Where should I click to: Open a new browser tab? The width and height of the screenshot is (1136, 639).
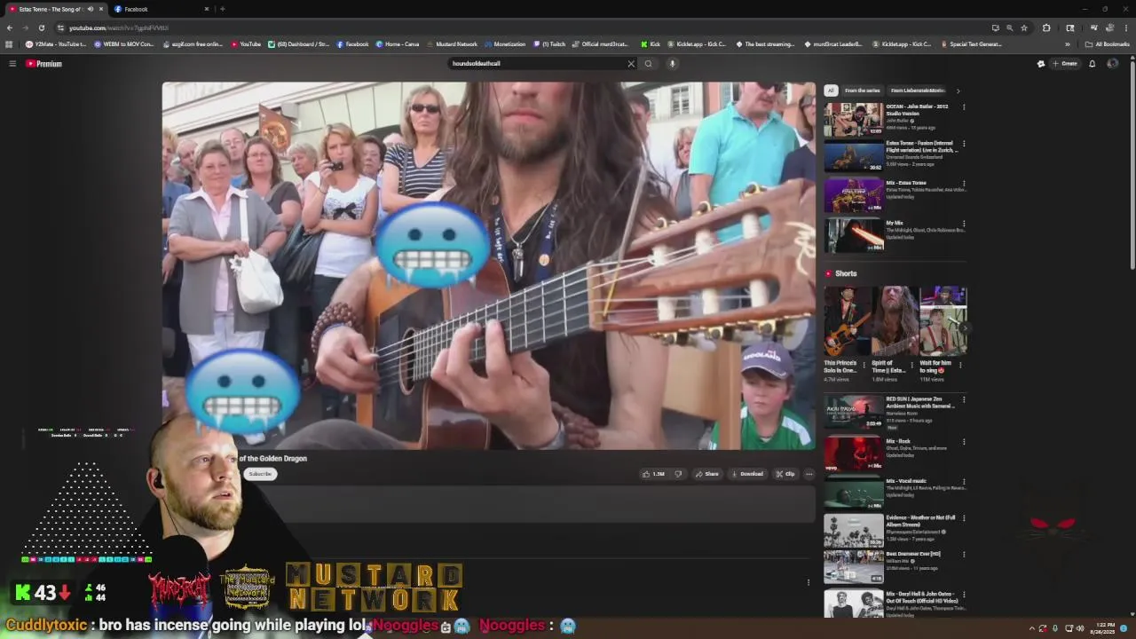click(x=222, y=9)
